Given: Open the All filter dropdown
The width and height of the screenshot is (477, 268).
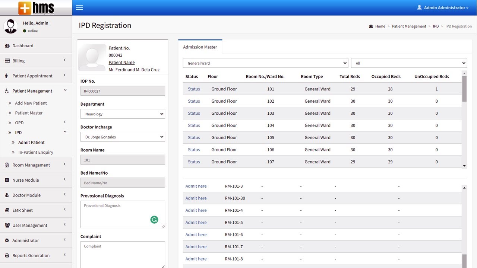Looking at the screenshot, I should [x=409, y=63].
